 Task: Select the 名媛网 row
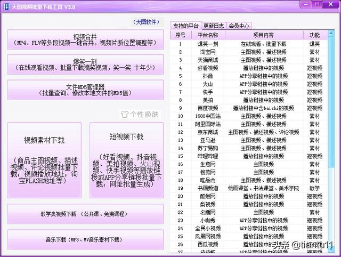pos(249,212)
